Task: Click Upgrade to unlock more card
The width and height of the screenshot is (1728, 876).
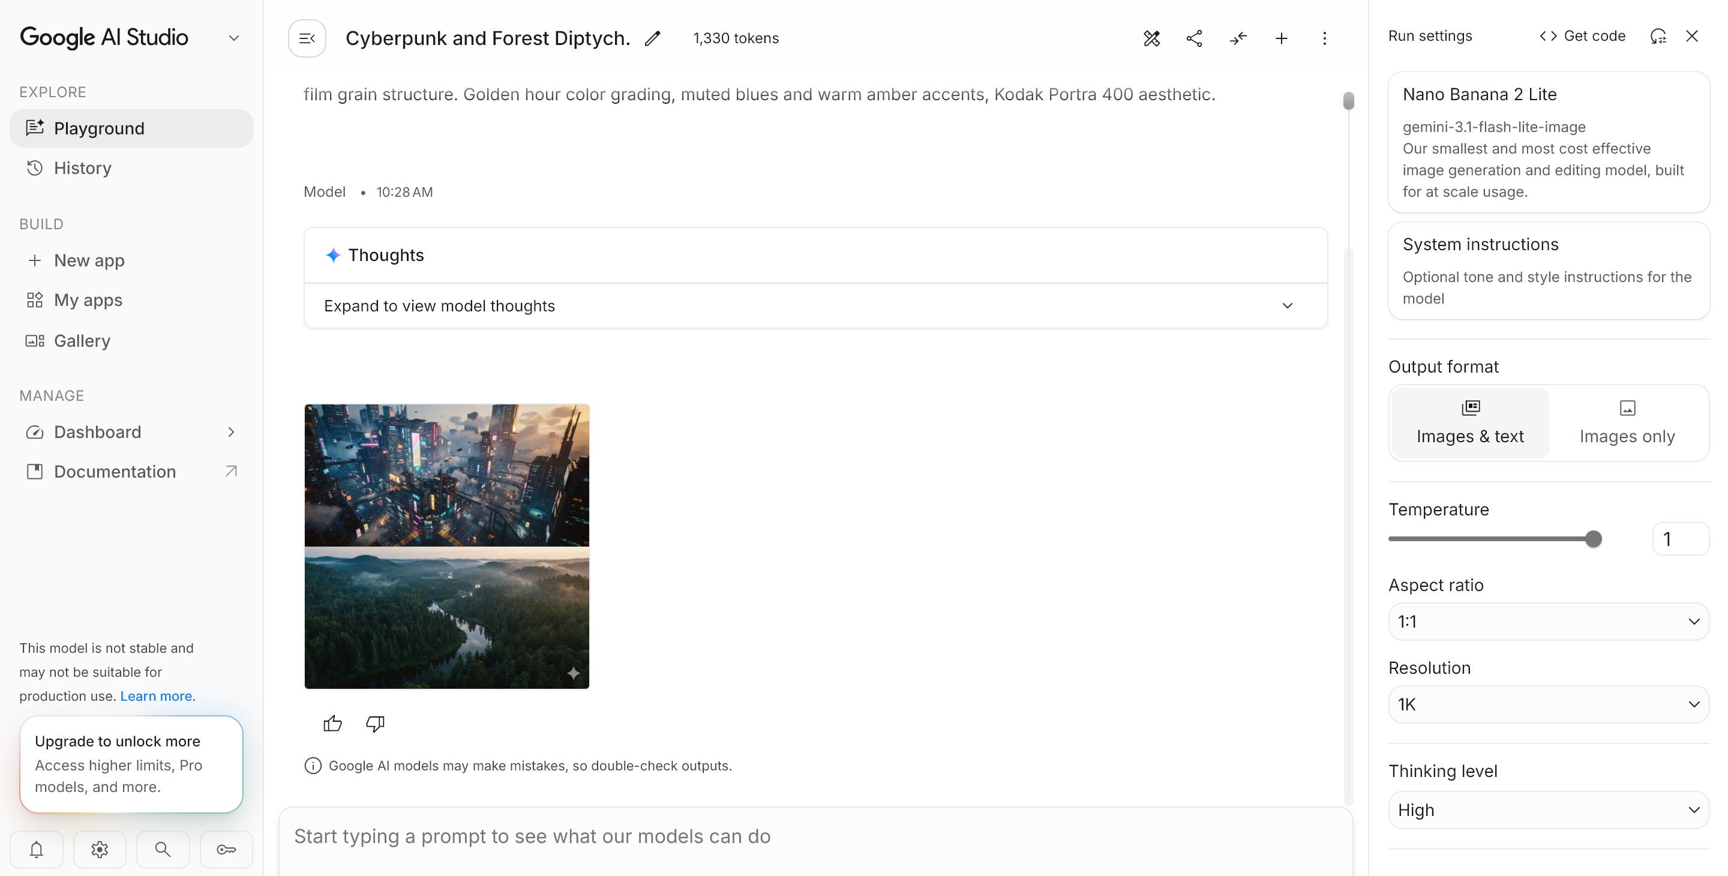Action: (131, 764)
